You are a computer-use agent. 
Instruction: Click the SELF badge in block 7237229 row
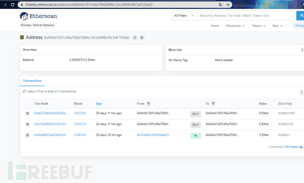click(x=196, y=114)
